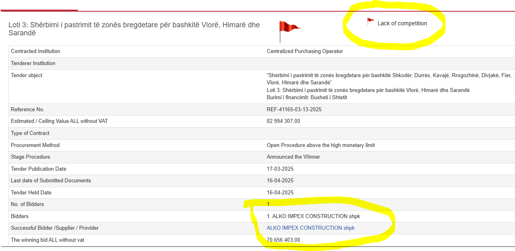This screenshot has width=515, height=251.
Task: Click the 'Tenderer Institution' row label
Action: (33, 63)
